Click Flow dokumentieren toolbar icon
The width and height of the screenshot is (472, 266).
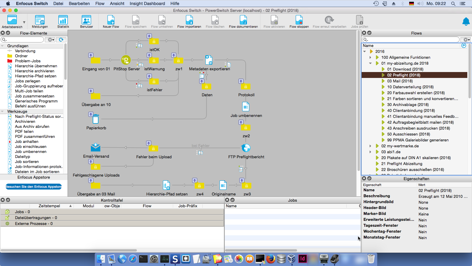tap(243, 20)
